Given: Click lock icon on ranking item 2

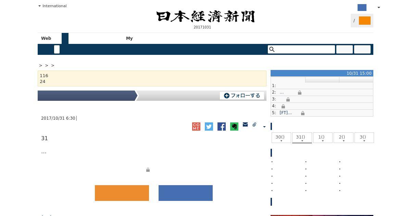Looking at the screenshot, I should (300, 93).
